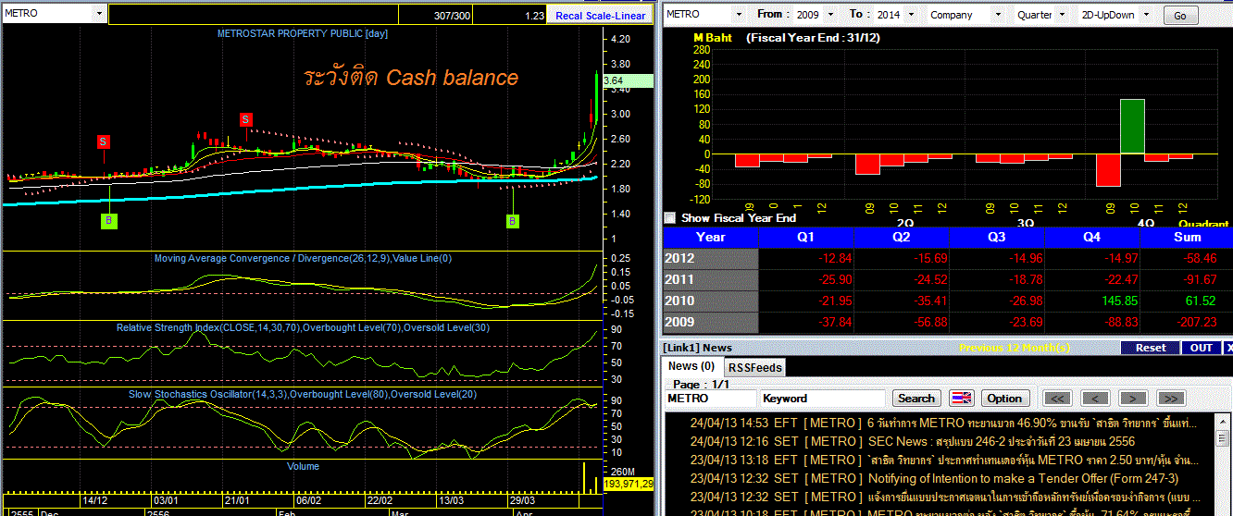Click the 61.52 Sum cell

click(1186, 301)
